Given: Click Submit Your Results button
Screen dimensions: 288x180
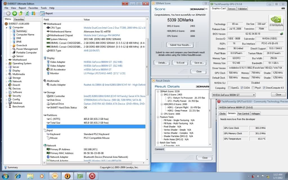Looking at the screenshot, I should pyautogui.click(x=180, y=45).
